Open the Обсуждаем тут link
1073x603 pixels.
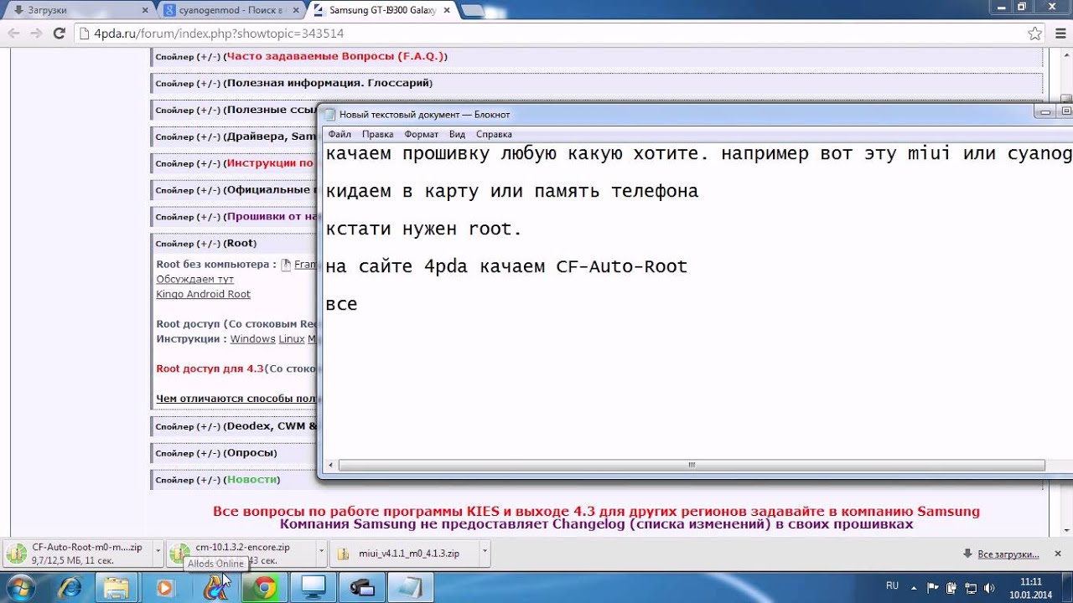[x=194, y=279]
